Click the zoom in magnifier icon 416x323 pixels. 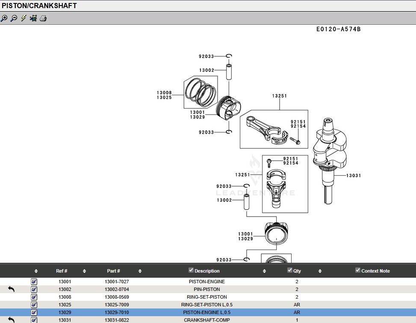(4, 18)
